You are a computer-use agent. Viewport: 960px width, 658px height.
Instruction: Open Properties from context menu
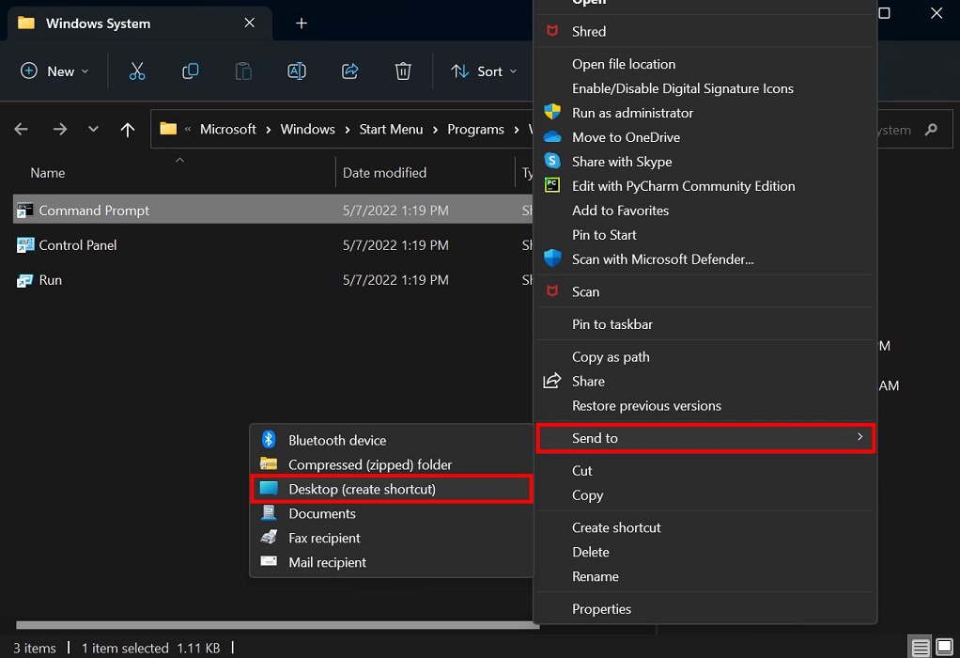(705, 609)
